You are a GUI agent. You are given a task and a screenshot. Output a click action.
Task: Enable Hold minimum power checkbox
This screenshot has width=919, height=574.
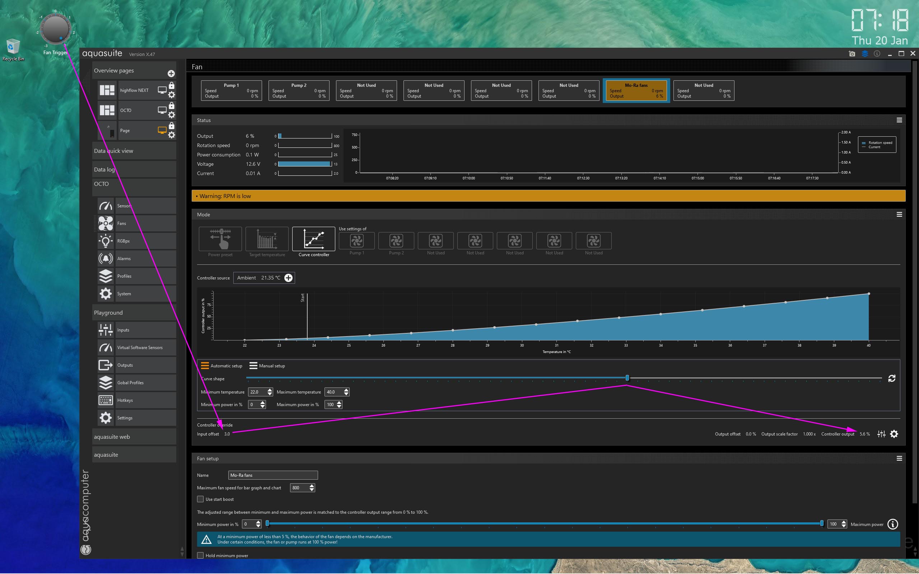201,555
